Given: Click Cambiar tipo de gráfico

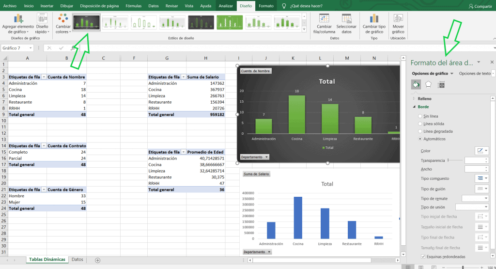Looking at the screenshot, I should click(374, 24).
